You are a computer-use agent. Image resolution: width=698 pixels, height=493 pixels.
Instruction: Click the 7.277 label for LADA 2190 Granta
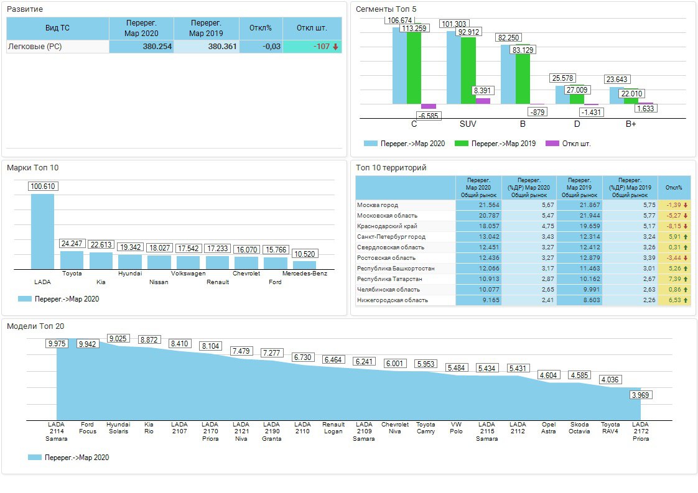(x=271, y=353)
